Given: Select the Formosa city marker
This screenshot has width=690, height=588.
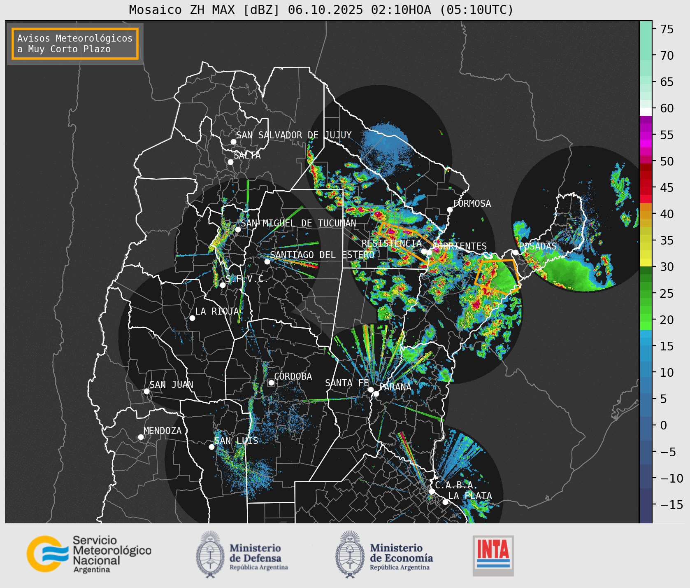Looking at the screenshot, I should tap(450, 210).
